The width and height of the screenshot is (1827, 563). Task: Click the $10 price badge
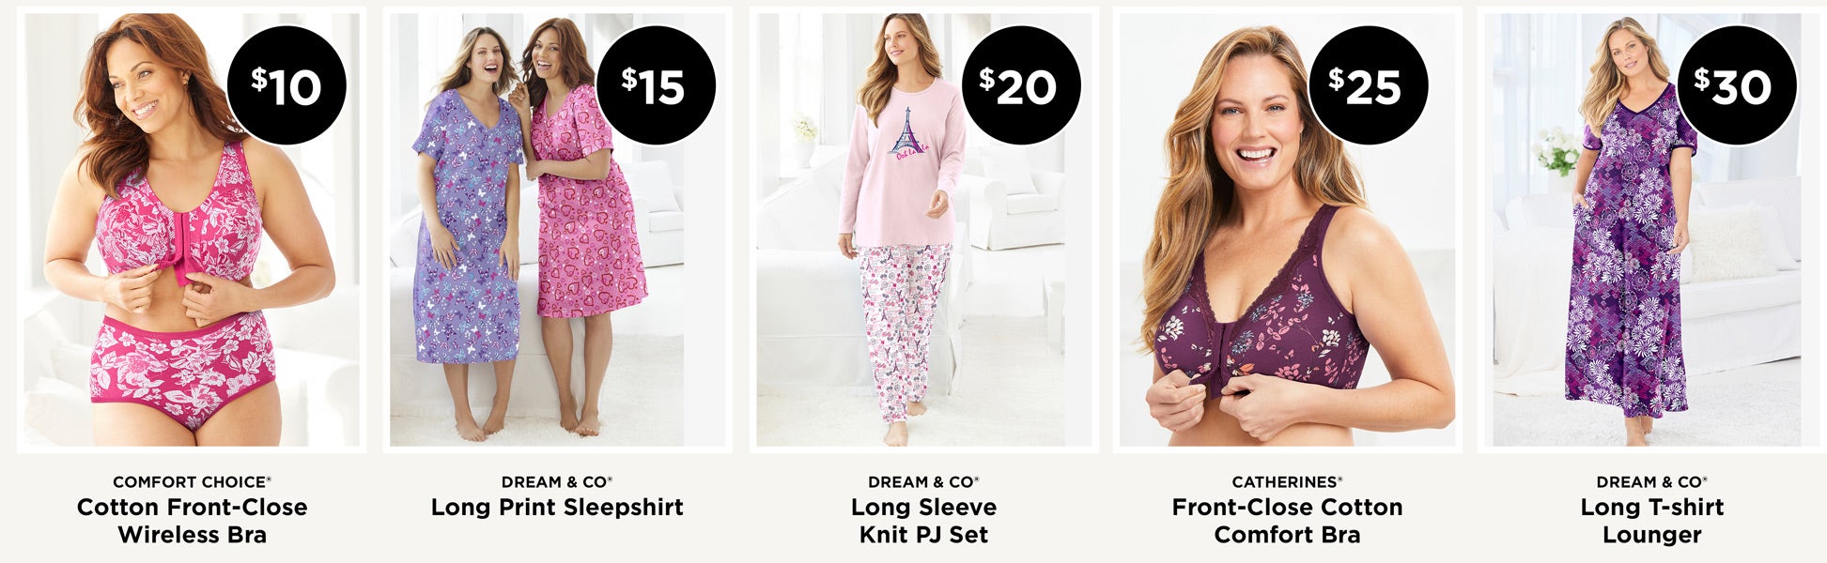286,85
